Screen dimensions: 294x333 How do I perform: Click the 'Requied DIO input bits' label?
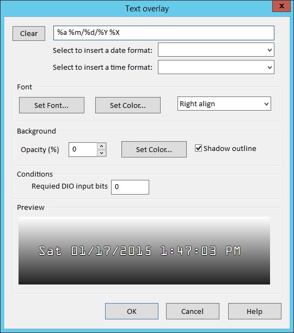(70, 186)
